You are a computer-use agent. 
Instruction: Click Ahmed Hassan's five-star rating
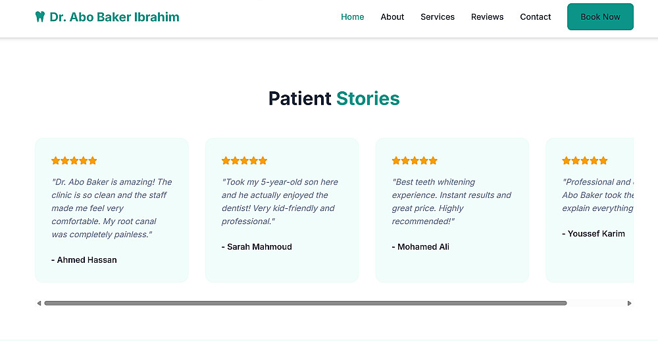[74, 160]
